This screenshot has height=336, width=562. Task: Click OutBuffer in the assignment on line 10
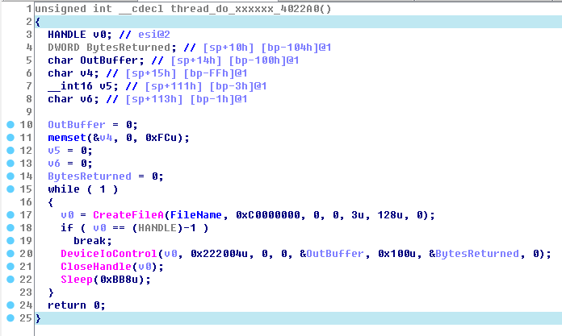tap(77, 125)
